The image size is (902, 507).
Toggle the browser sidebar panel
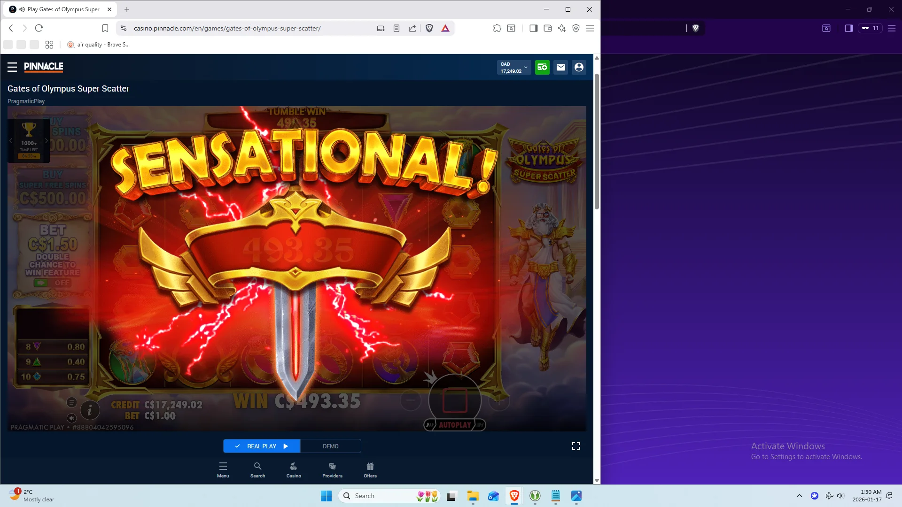(x=533, y=28)
